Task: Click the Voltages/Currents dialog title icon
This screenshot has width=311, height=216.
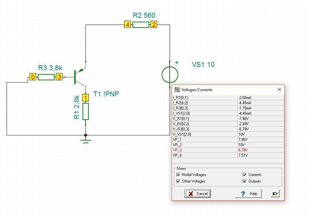Action: [x=177, y=90]
